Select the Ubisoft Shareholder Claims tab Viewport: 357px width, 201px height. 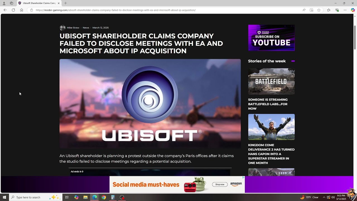click(38, 3)
